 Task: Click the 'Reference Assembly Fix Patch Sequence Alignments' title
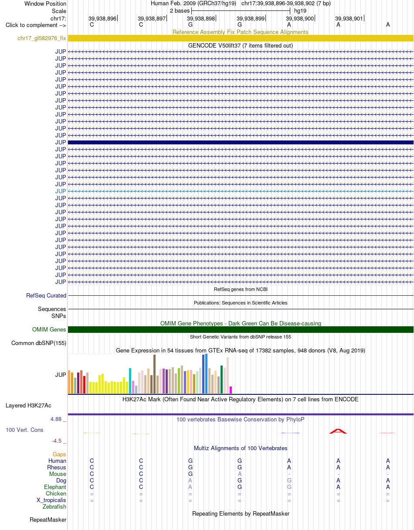241,32
